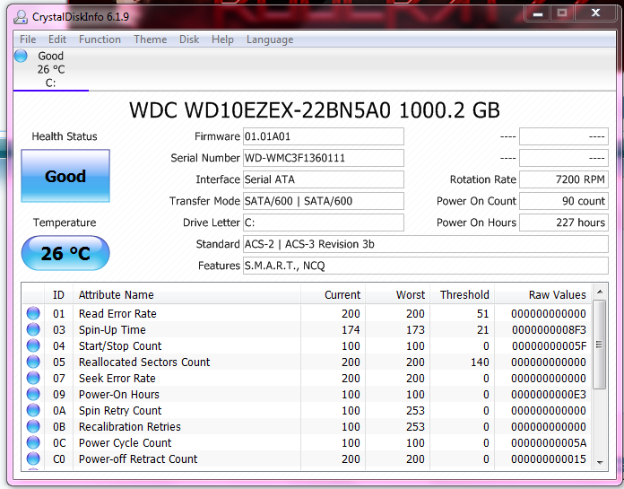Click the Worst column header
Viewport: 624px width, 489px height.
coord(397,294)
